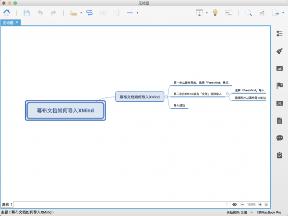The image size is (288, 216).
Task: Select the 导入成功 topic
Action: [179, 106]
